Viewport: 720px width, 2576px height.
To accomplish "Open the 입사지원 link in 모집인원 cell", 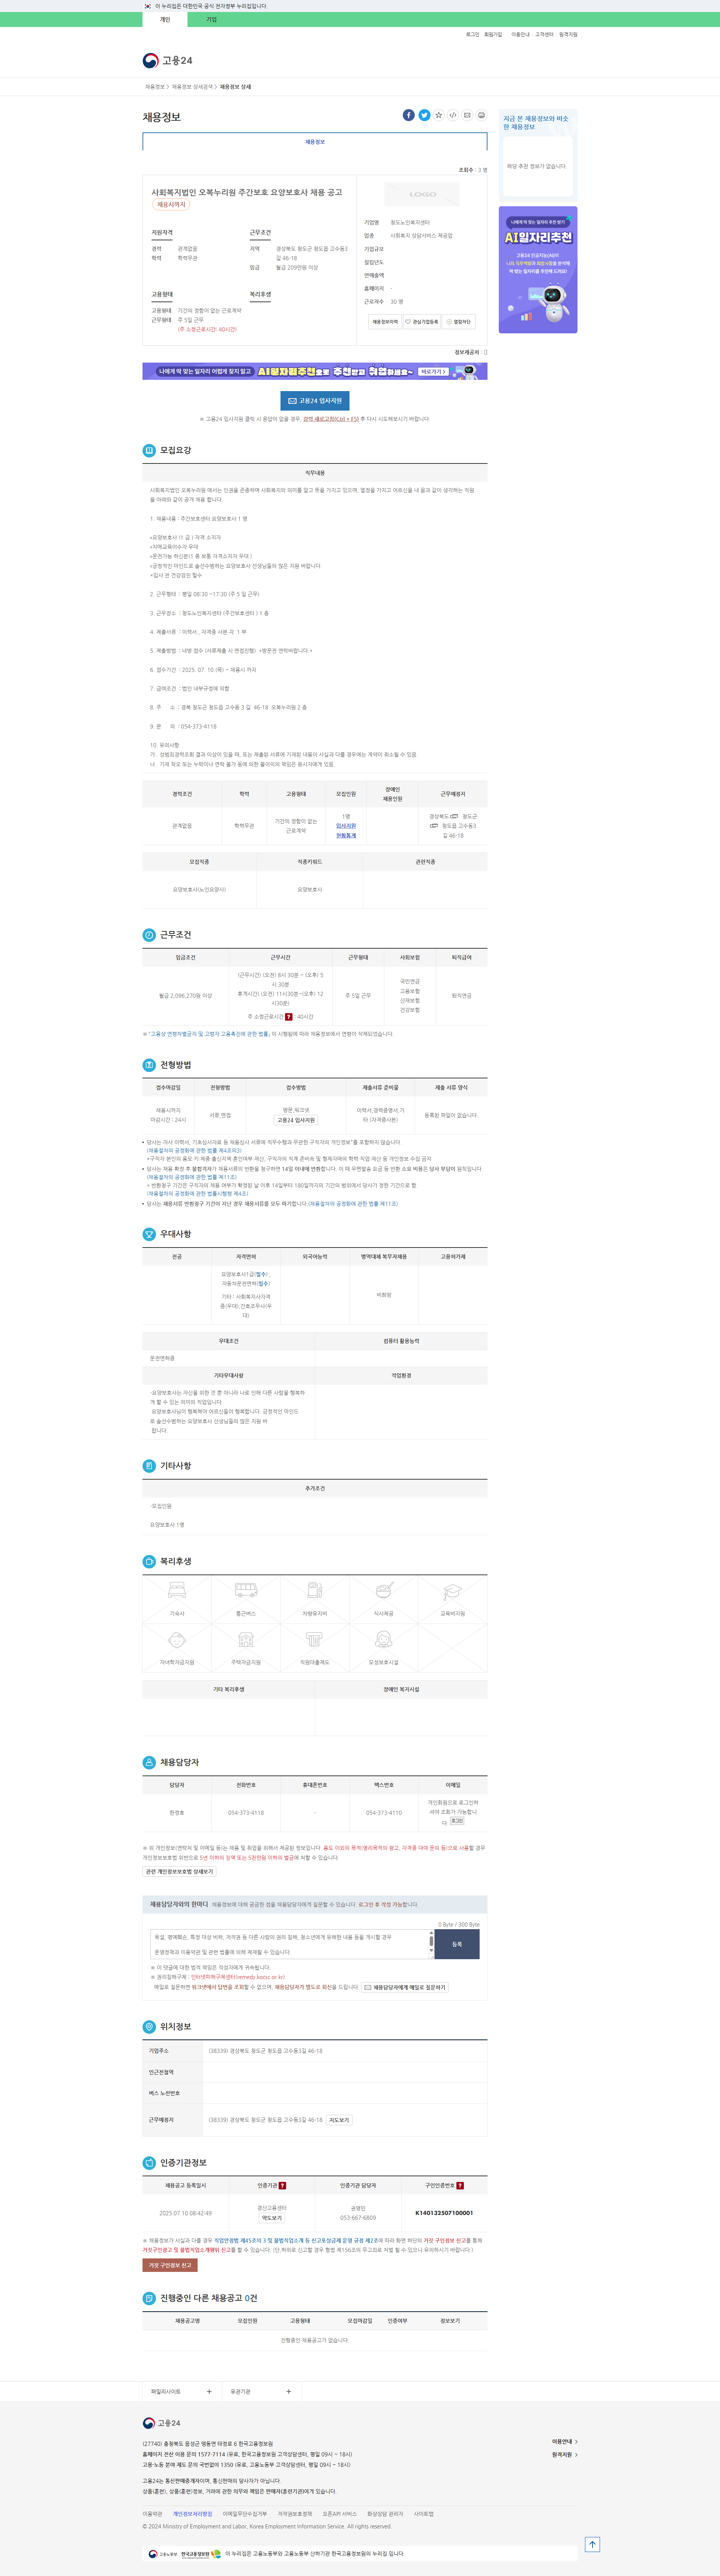I will [346, 826].
